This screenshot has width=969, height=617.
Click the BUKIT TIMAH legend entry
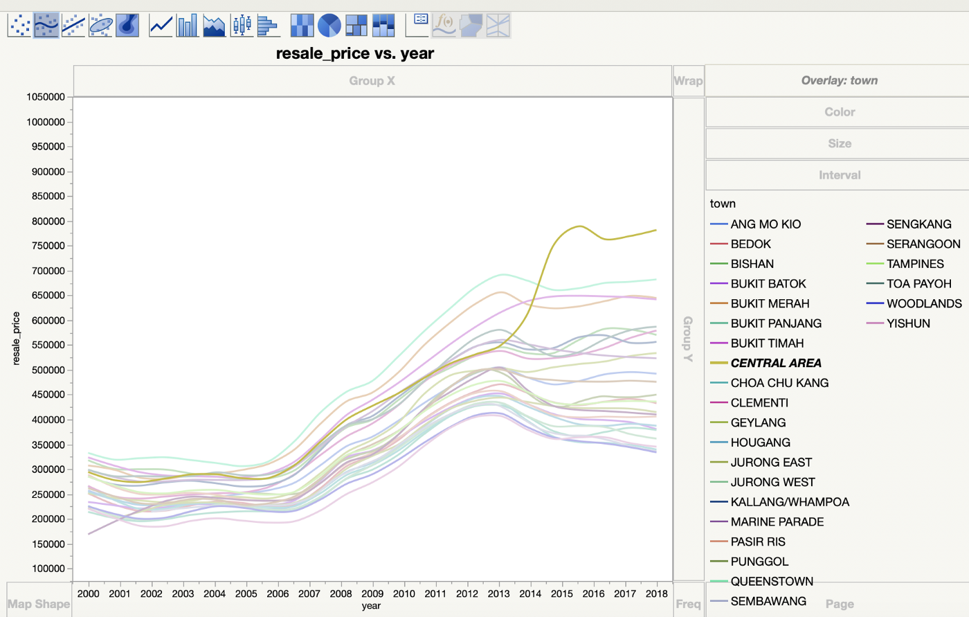[x=767, y=343]
